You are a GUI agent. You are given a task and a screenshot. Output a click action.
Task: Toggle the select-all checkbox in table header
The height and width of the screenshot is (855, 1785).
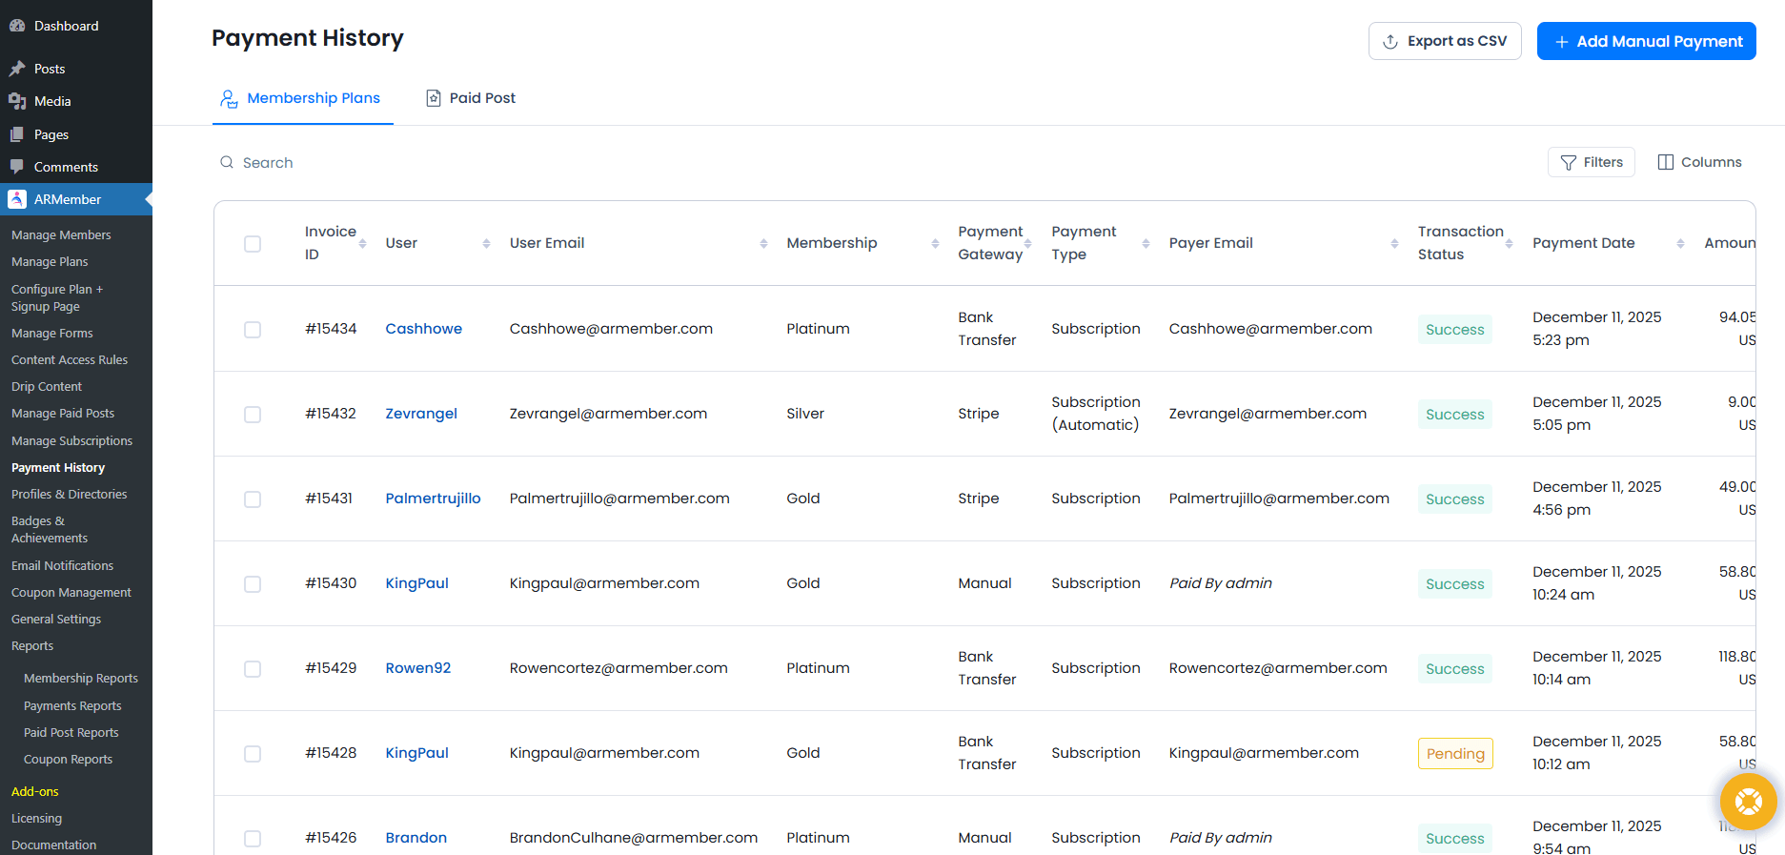(253, 244)
